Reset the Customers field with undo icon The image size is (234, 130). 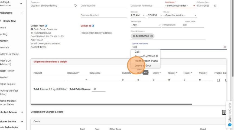click(x=75, y=6)
